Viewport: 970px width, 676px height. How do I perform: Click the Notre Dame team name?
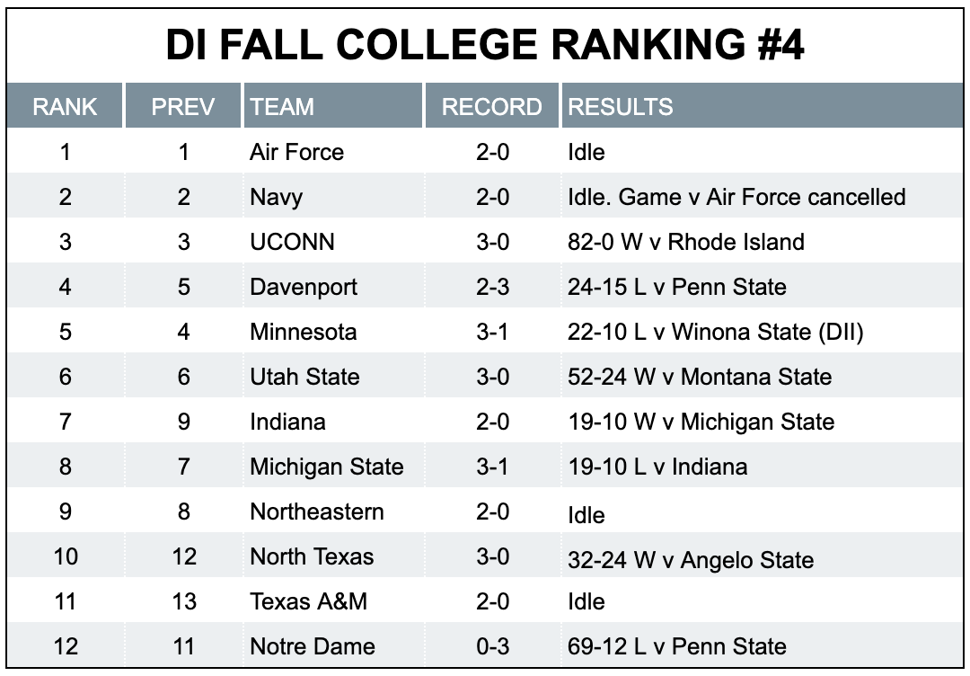click(313, 646)
